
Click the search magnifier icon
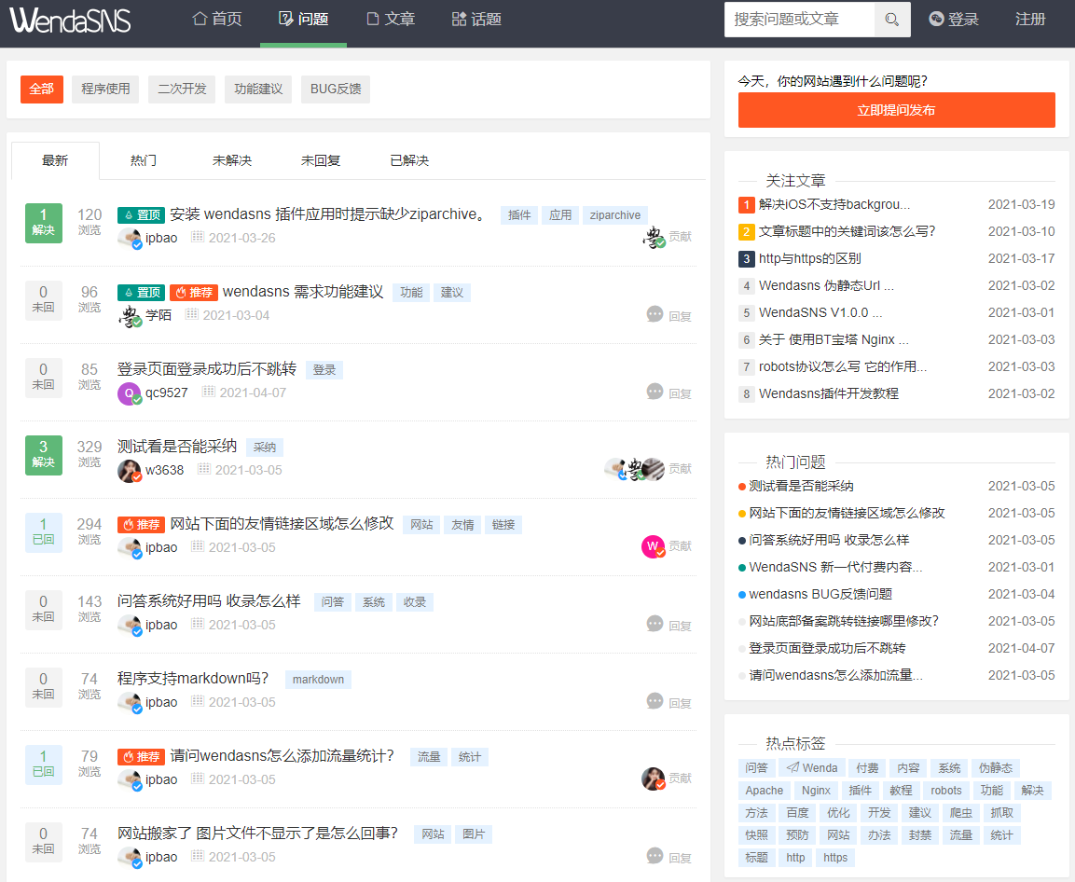(892, 19)
